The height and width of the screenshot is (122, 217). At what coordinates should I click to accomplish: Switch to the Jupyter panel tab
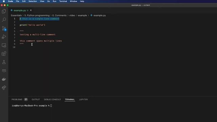pos(83,99)
